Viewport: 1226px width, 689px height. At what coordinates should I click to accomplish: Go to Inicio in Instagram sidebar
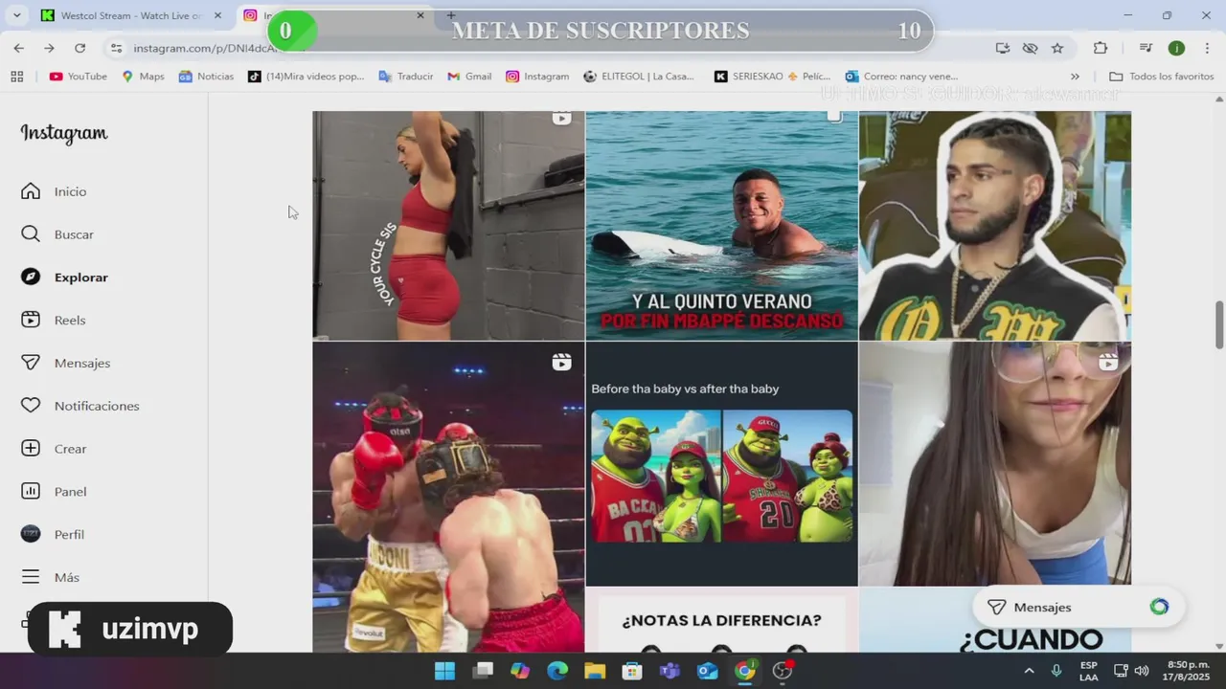pyautogui.click(x=54, y=191)
